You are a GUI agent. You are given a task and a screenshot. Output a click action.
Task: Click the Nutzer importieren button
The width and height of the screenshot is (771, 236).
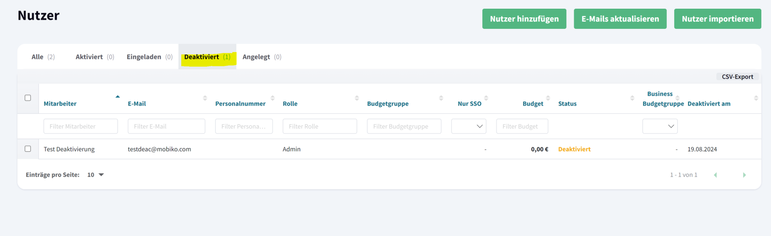[x=717, y=19]
